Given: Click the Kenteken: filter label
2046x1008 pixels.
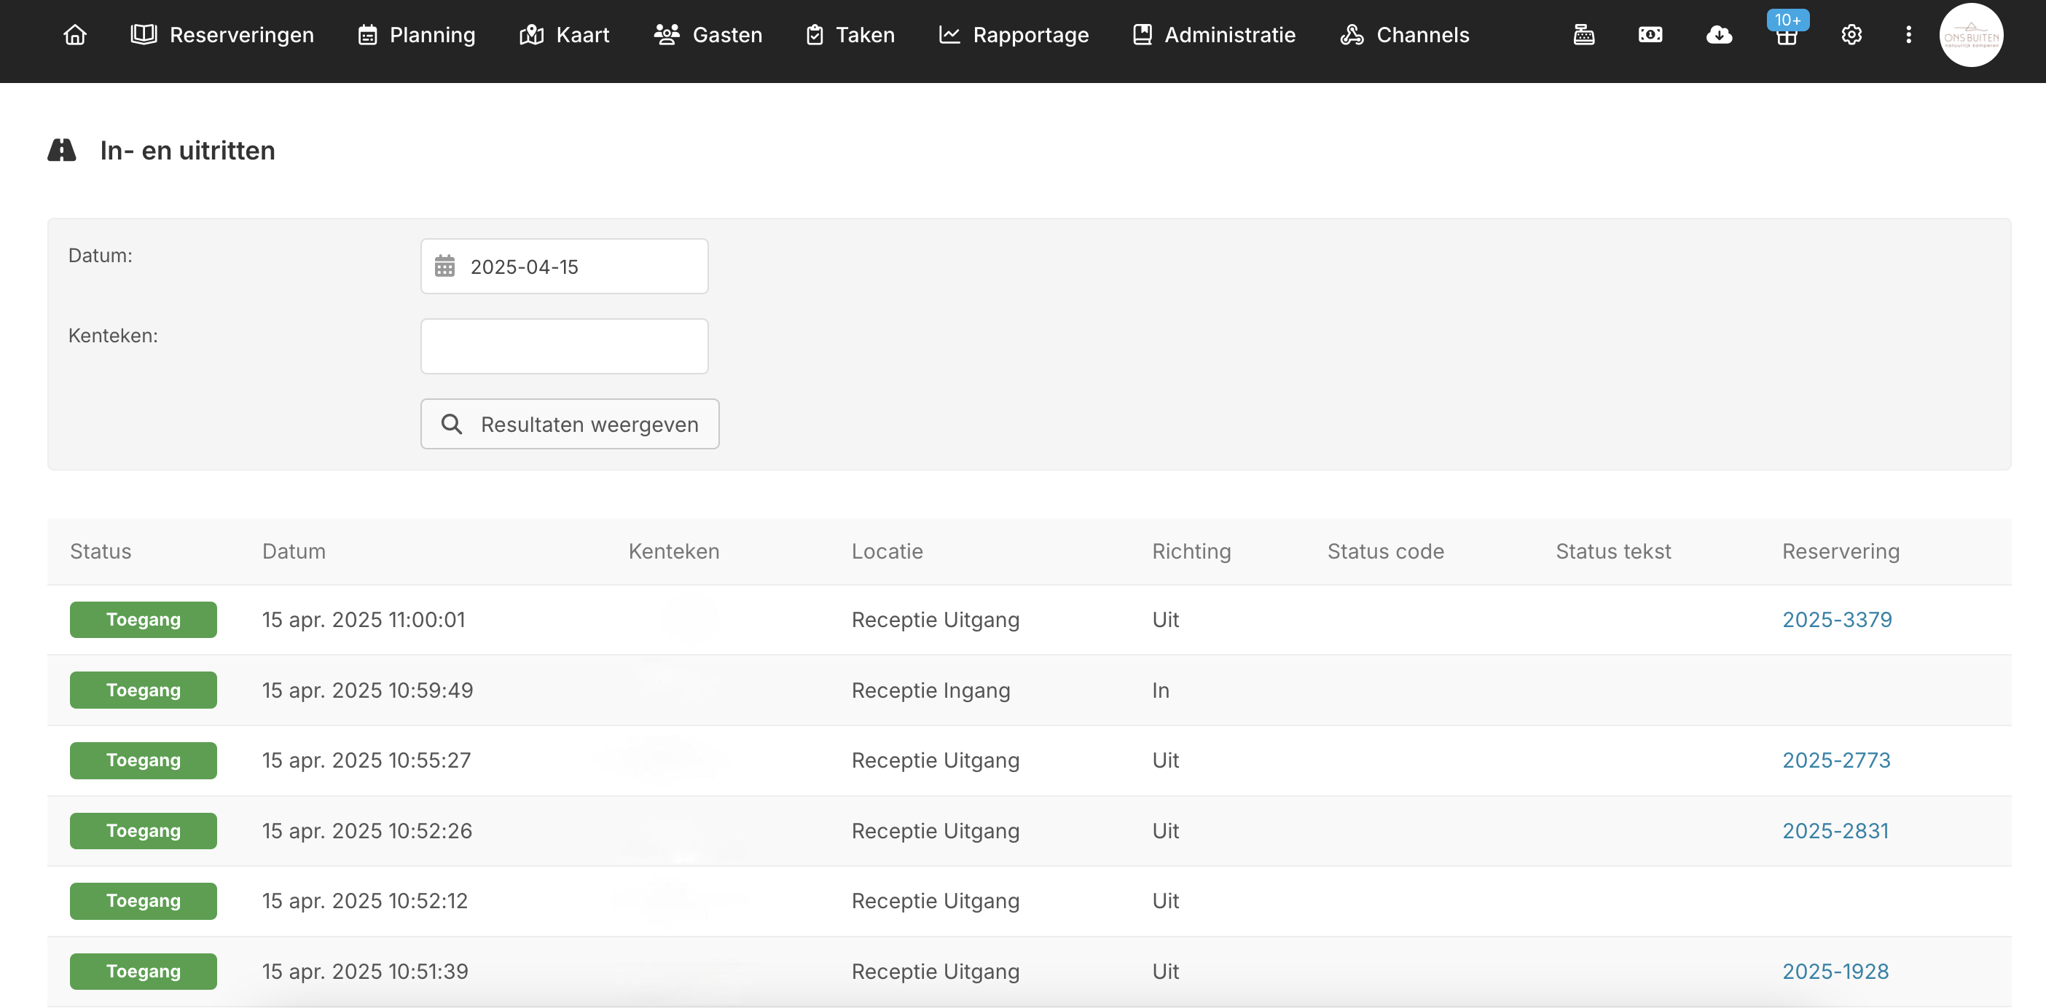Looking at the screenshot, I should point(113,336).
